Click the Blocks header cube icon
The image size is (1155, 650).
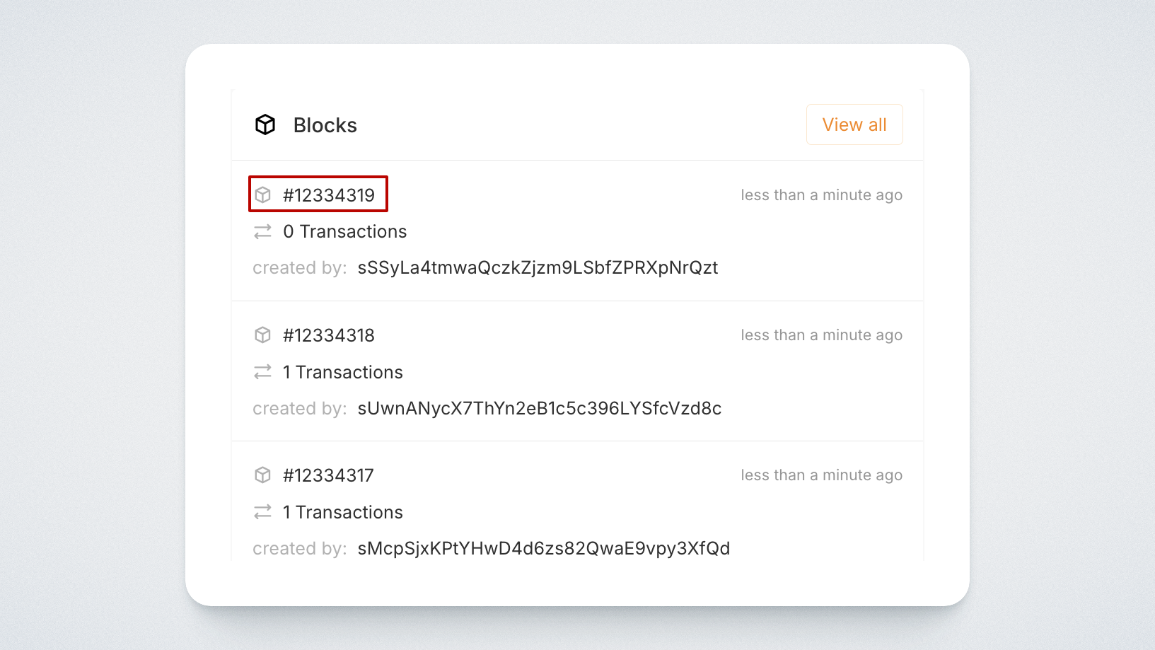pos(265,124)
